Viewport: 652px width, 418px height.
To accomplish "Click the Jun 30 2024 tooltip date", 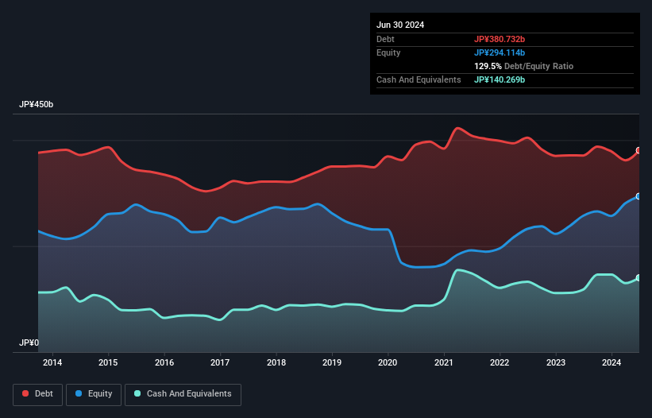I will pyautogui.click(x=400, y=25).
